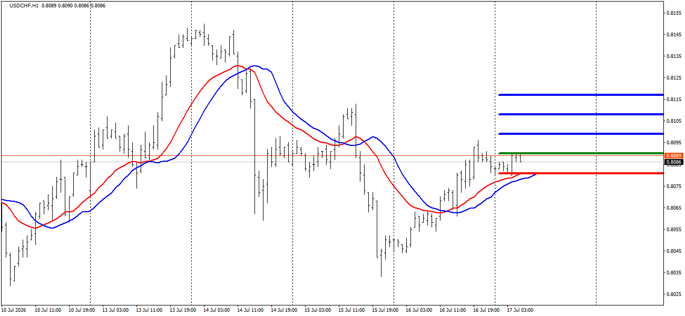The height and width of the screenshot is (316, 685).
Task: Click the 15 Jul 19:00 time label
Action: click(x=386, y=310)
